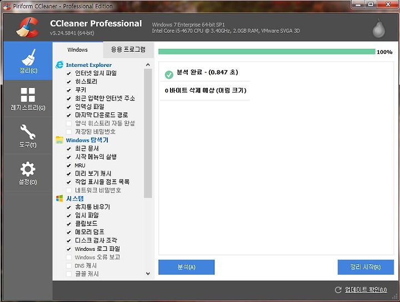Viewport: 400px width, 302px height.
Task: Select the Windows 탐색기 category header
Action: tap(87, 140)
